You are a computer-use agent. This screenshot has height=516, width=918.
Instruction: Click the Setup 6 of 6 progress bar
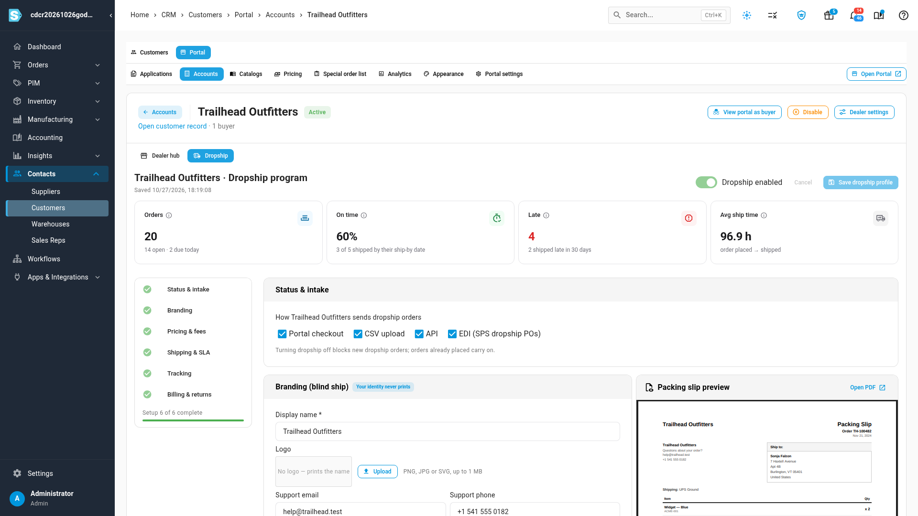point(193,420)
